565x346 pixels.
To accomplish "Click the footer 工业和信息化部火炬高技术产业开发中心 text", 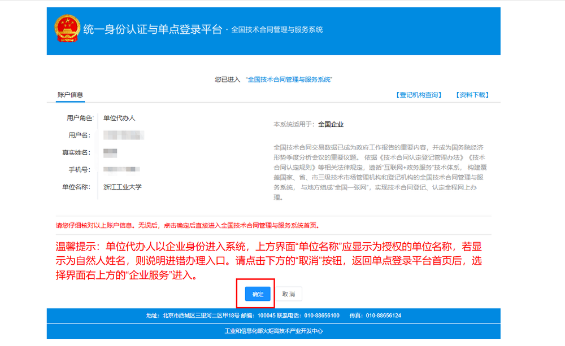I will pos(273,331).
